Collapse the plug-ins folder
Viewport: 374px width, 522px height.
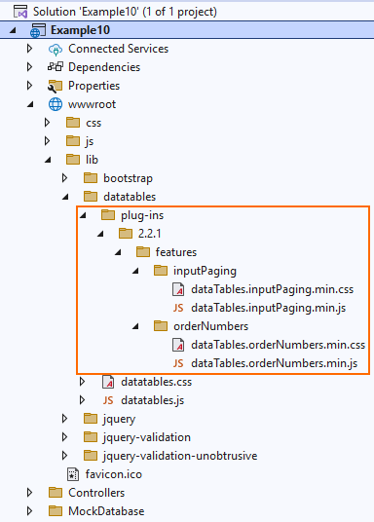click(83, 216)
